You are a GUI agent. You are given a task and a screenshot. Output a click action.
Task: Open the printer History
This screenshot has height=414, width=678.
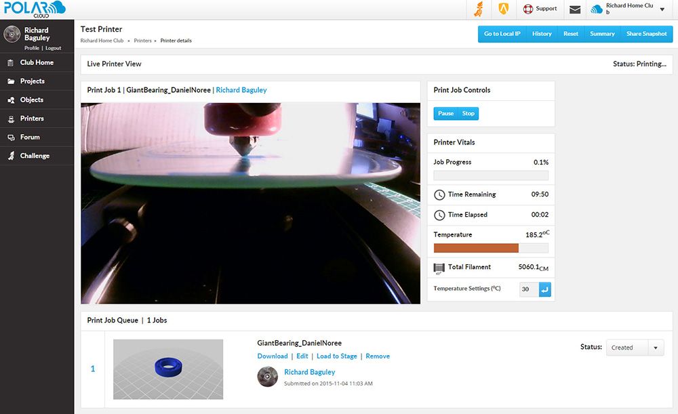pos(542,34)
